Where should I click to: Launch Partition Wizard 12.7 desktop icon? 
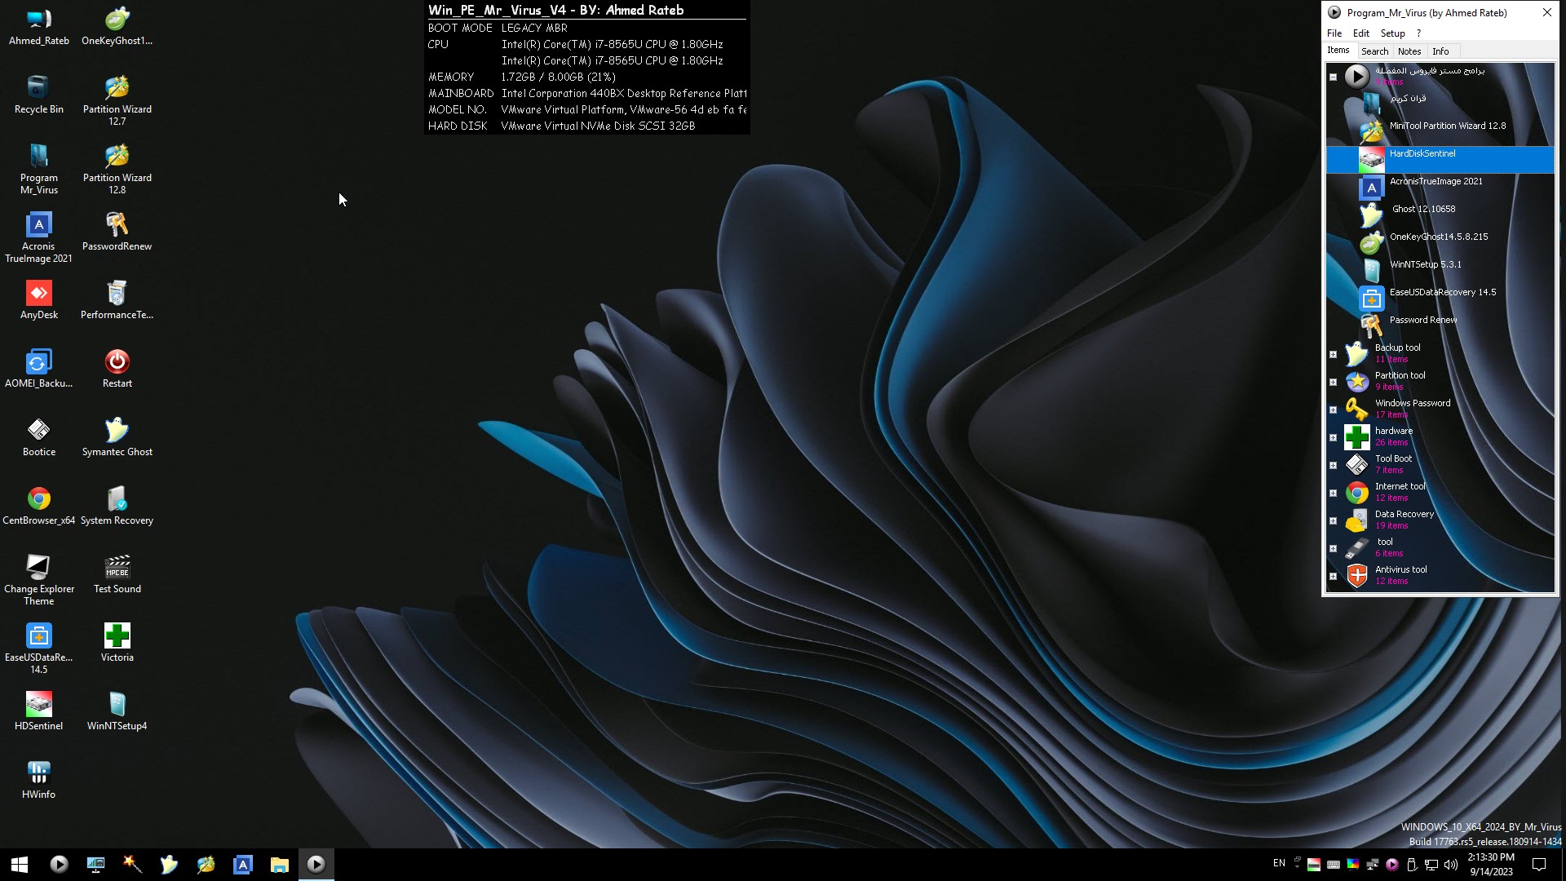click(x=117, y=101)
